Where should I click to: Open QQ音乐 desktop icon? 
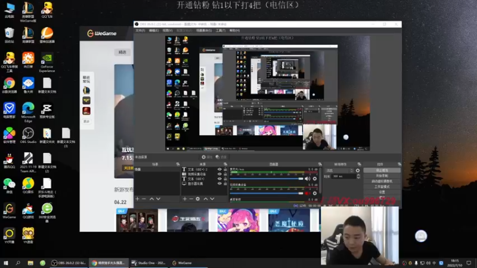pyautogui.click(x=28, y=186)
